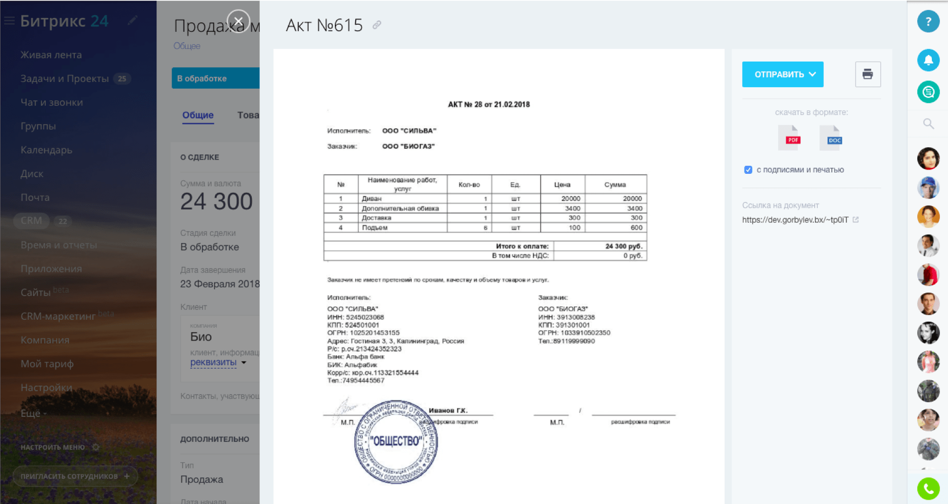This screenshot has height=504, width=948.
Task: Expand the Ещё menu in sidebar
Action: tap(33, 414)
